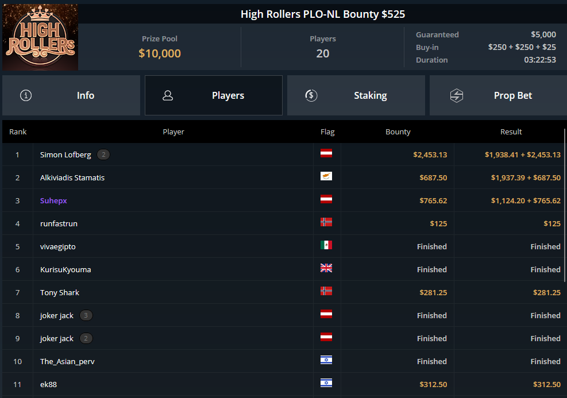
Task: Click the Result column header
Action: (x=511, y=132)
